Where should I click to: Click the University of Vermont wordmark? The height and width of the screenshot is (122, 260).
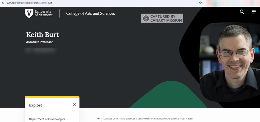44,13
